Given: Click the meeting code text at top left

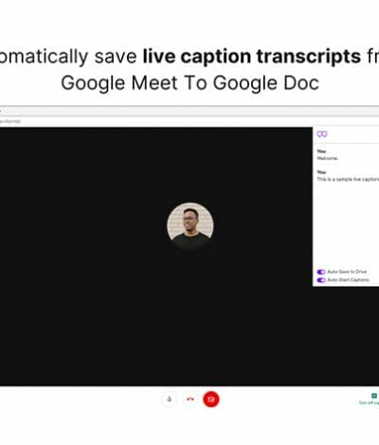Looking at the screenshot, I should click(x=10, y=121).
